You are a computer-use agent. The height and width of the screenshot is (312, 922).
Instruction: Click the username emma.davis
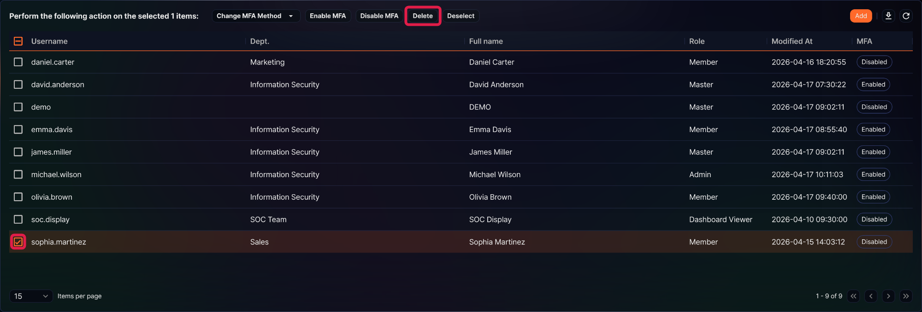point(52,130)
